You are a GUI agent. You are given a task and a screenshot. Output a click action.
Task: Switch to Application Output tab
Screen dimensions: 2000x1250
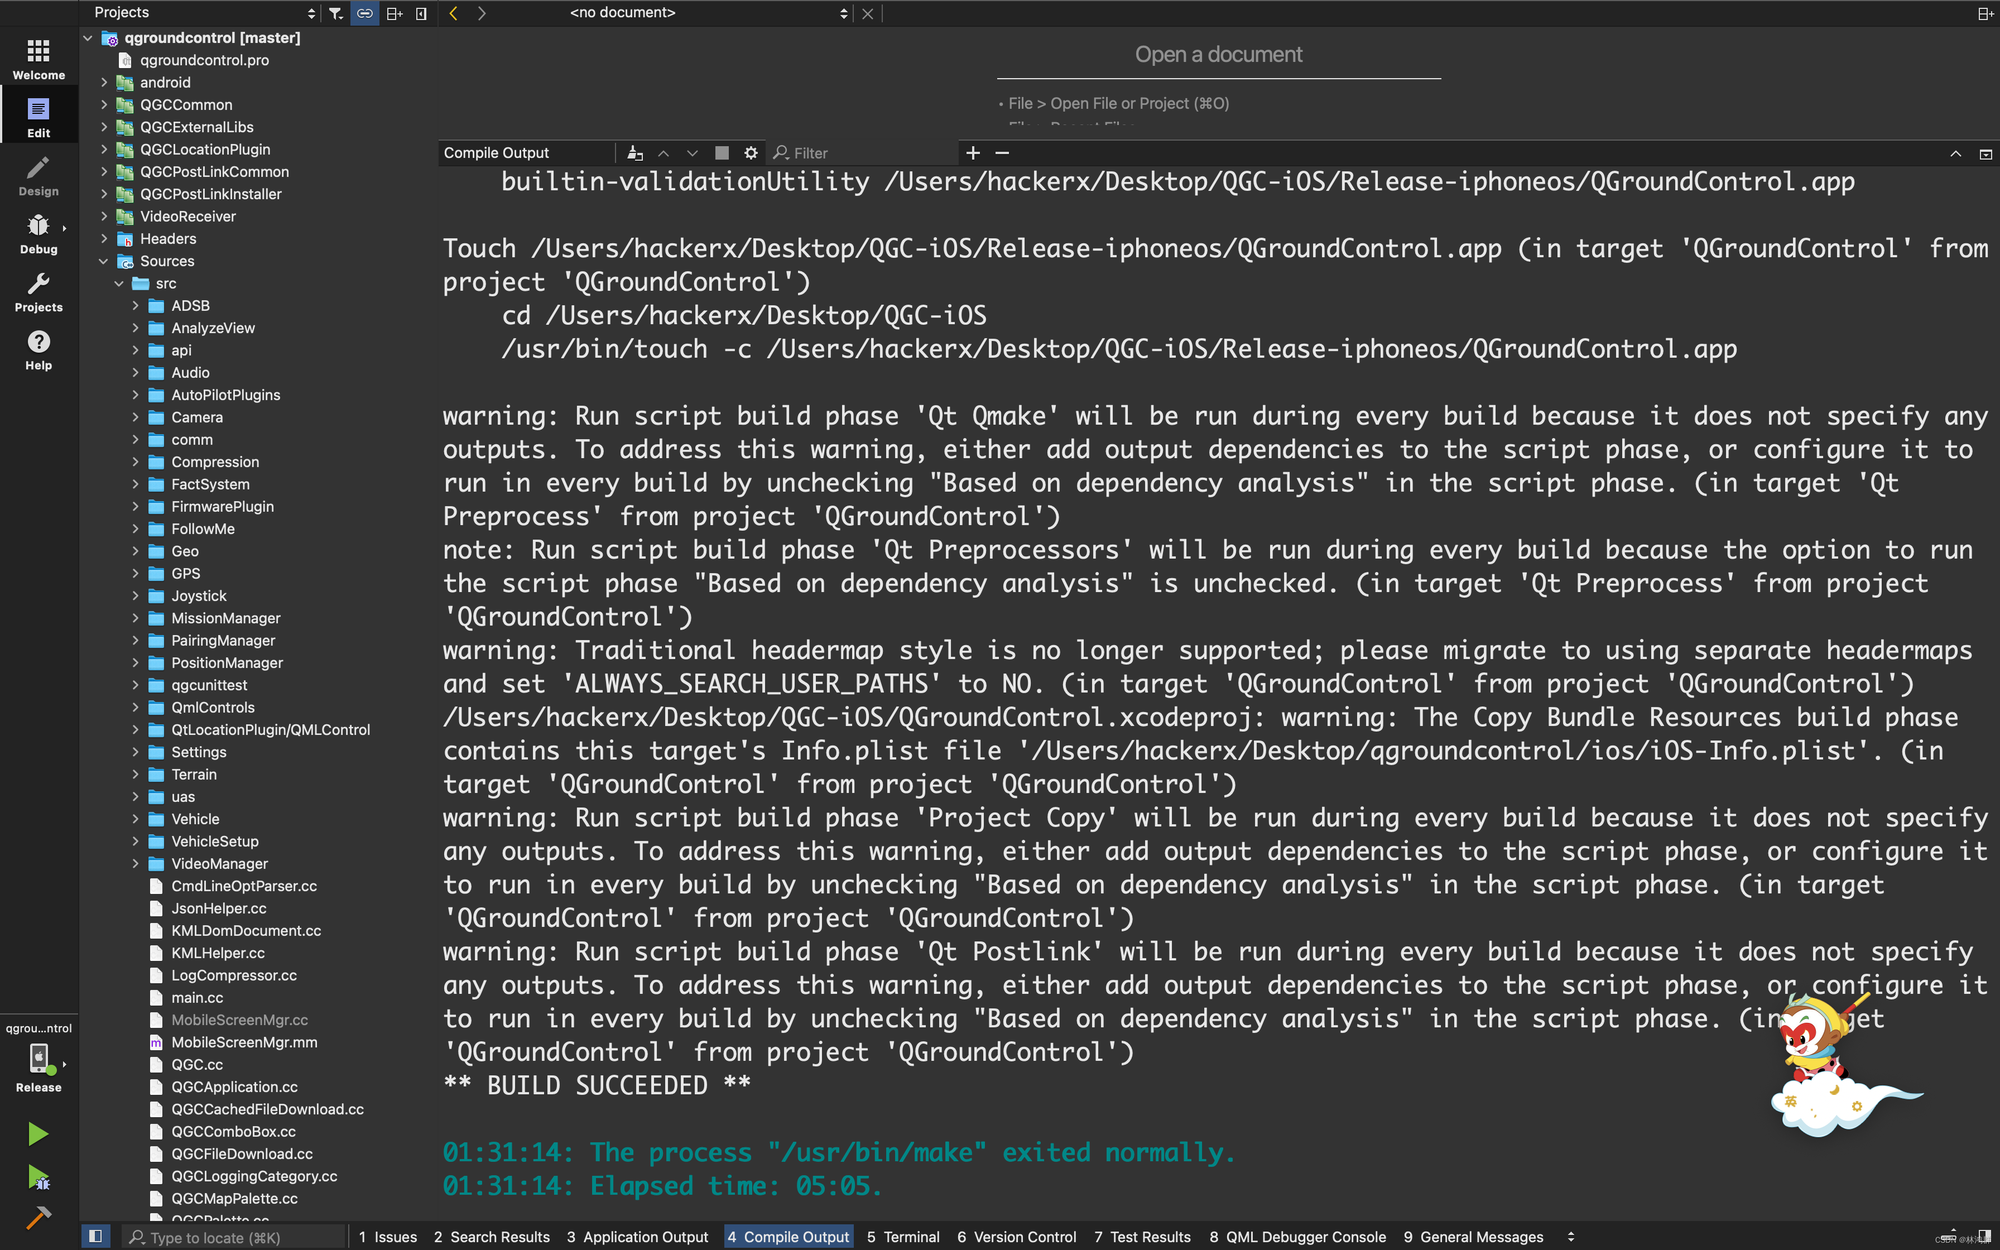(x=637, y=1237)
